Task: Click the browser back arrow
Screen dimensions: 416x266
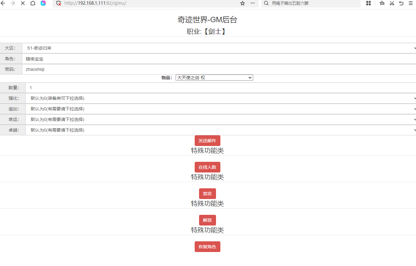Action: coord(3,3)
